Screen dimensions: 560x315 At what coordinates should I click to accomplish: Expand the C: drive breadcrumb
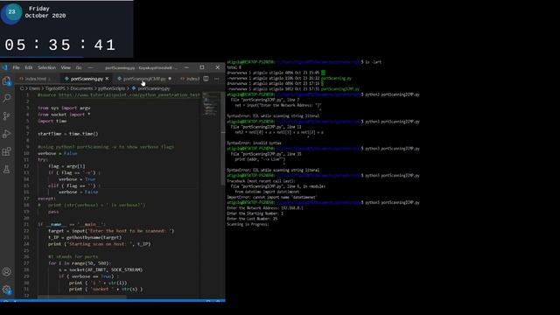[22, 88]
